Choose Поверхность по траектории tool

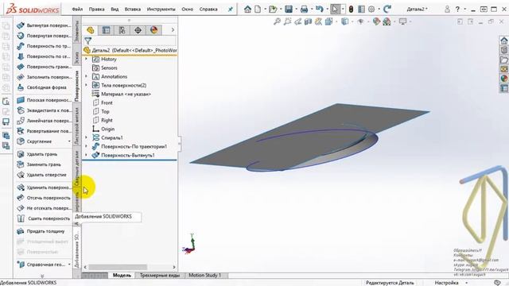[44, 46]
